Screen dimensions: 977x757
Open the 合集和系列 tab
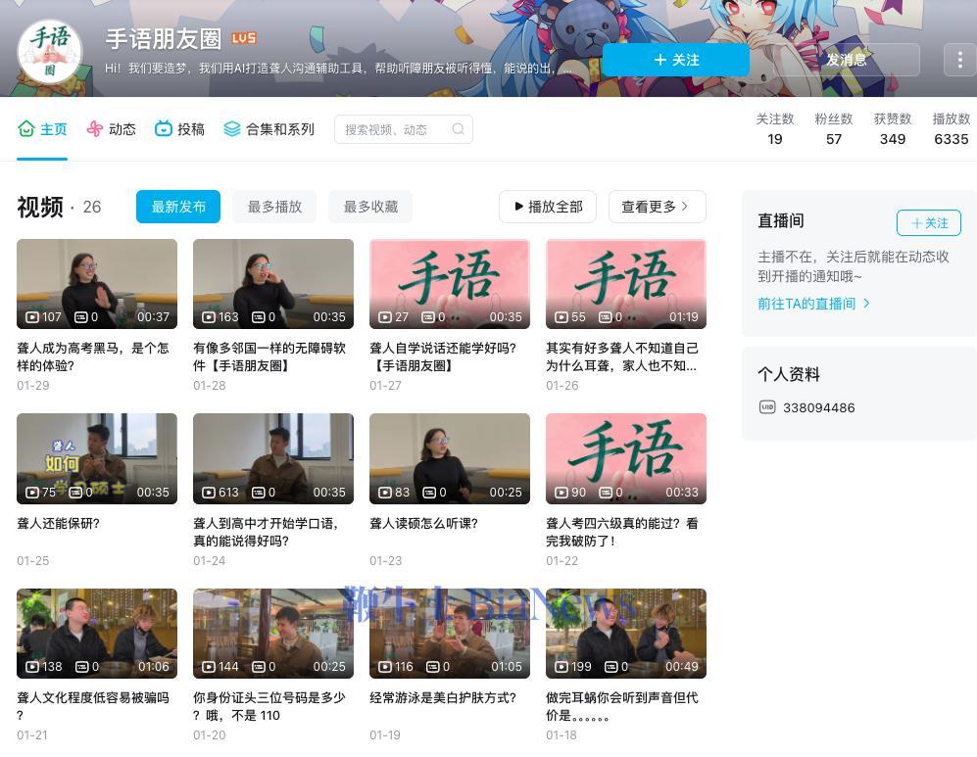click(269, 129)
